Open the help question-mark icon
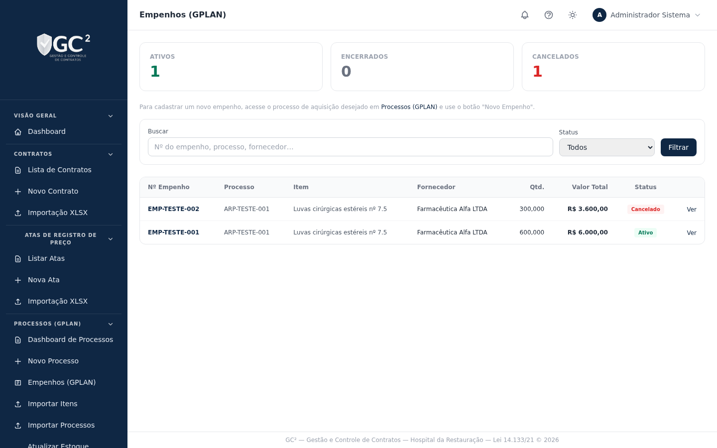 [x=549, y=15]
